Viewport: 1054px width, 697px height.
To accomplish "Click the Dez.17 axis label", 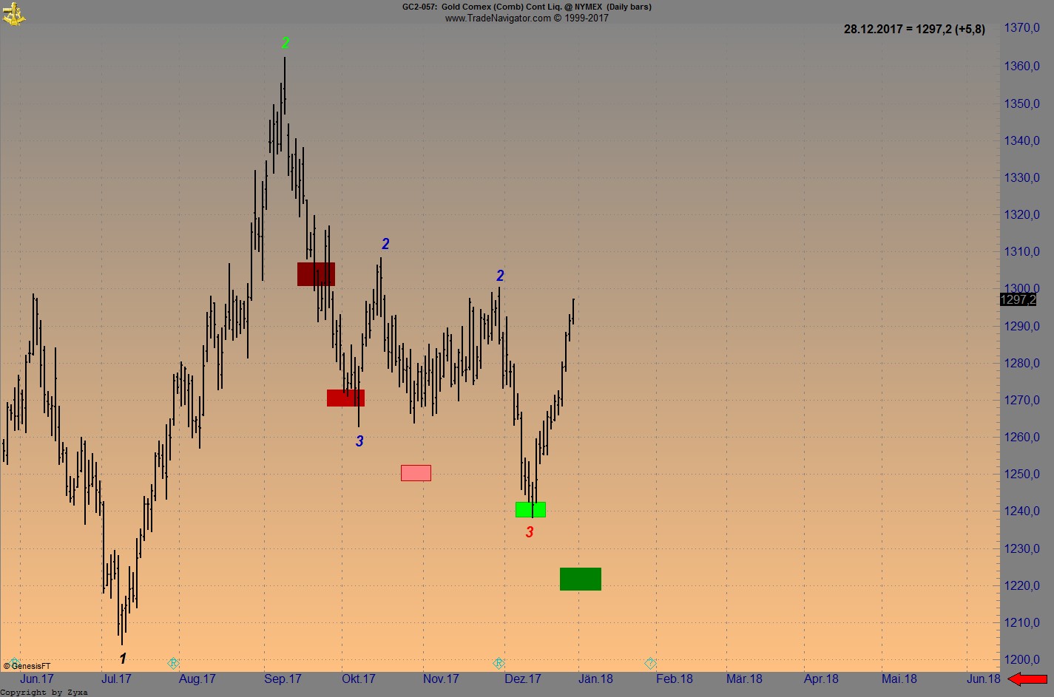I will click(523, 679).
